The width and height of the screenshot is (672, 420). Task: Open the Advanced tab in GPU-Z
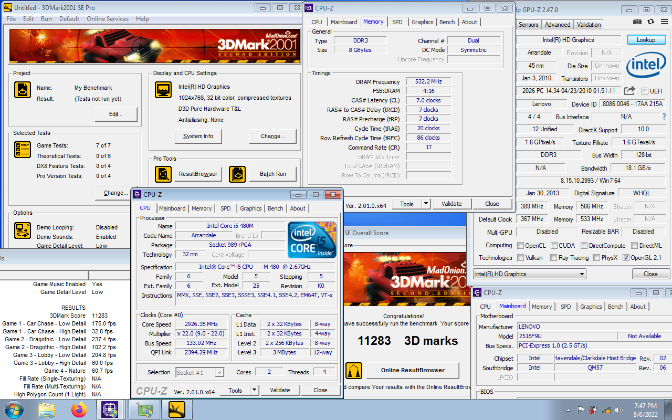pyautogui.click(x=558, y=25)
